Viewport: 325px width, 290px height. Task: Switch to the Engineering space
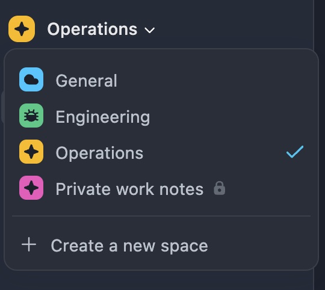161,116
